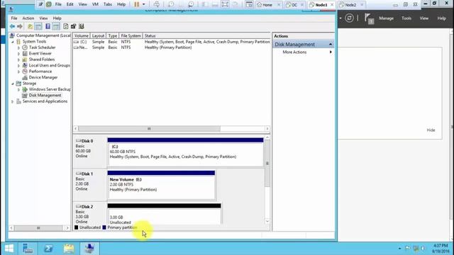Select Disk Management tree node
This screenshot has height=255, width=454.
pyautogui.click(x=45, y=95)
